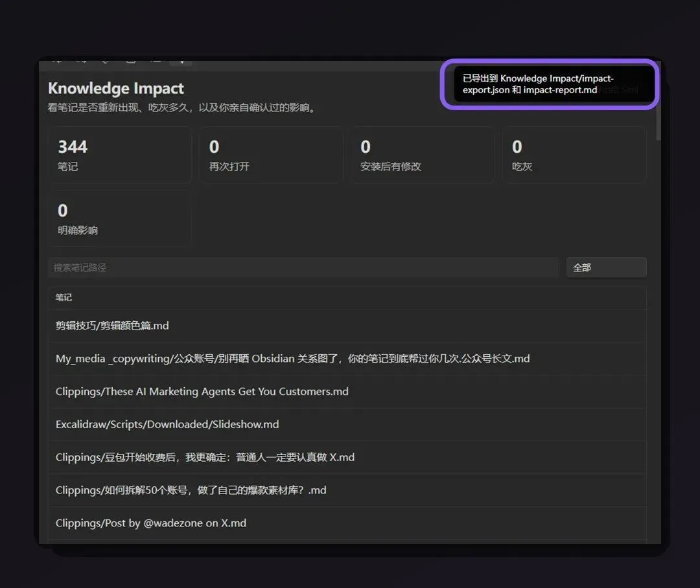Click the 明确影响 stat card
700x588 pixels.
coord(120,219)
